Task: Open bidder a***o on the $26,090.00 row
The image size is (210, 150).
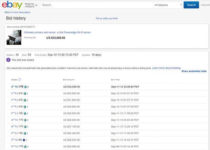Action: pos(14,146)
